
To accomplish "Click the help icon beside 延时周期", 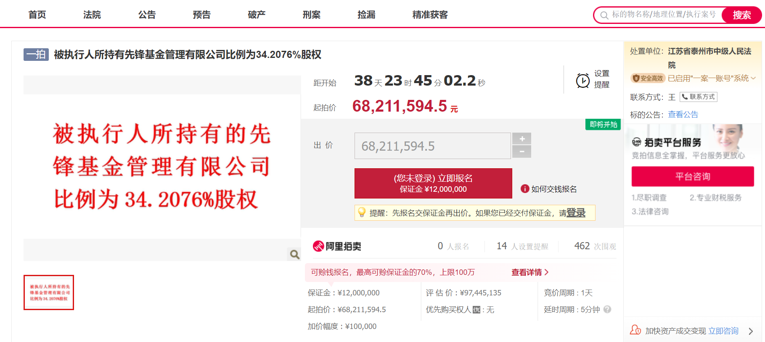I will point(607,309).
